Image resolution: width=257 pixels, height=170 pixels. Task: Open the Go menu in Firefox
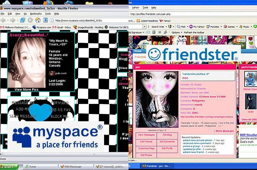point(25,14)
